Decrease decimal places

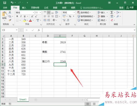point(68,20)
